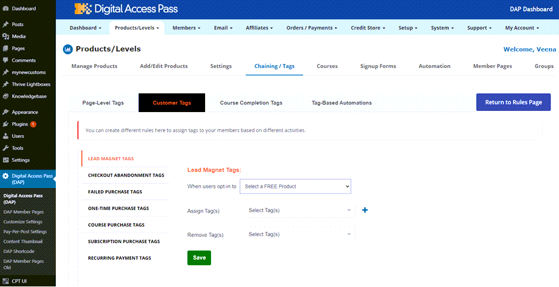The image size is (559, 287).
Task: Switch to Page-Level Tags tab
Action: click(x=103, y=103)
